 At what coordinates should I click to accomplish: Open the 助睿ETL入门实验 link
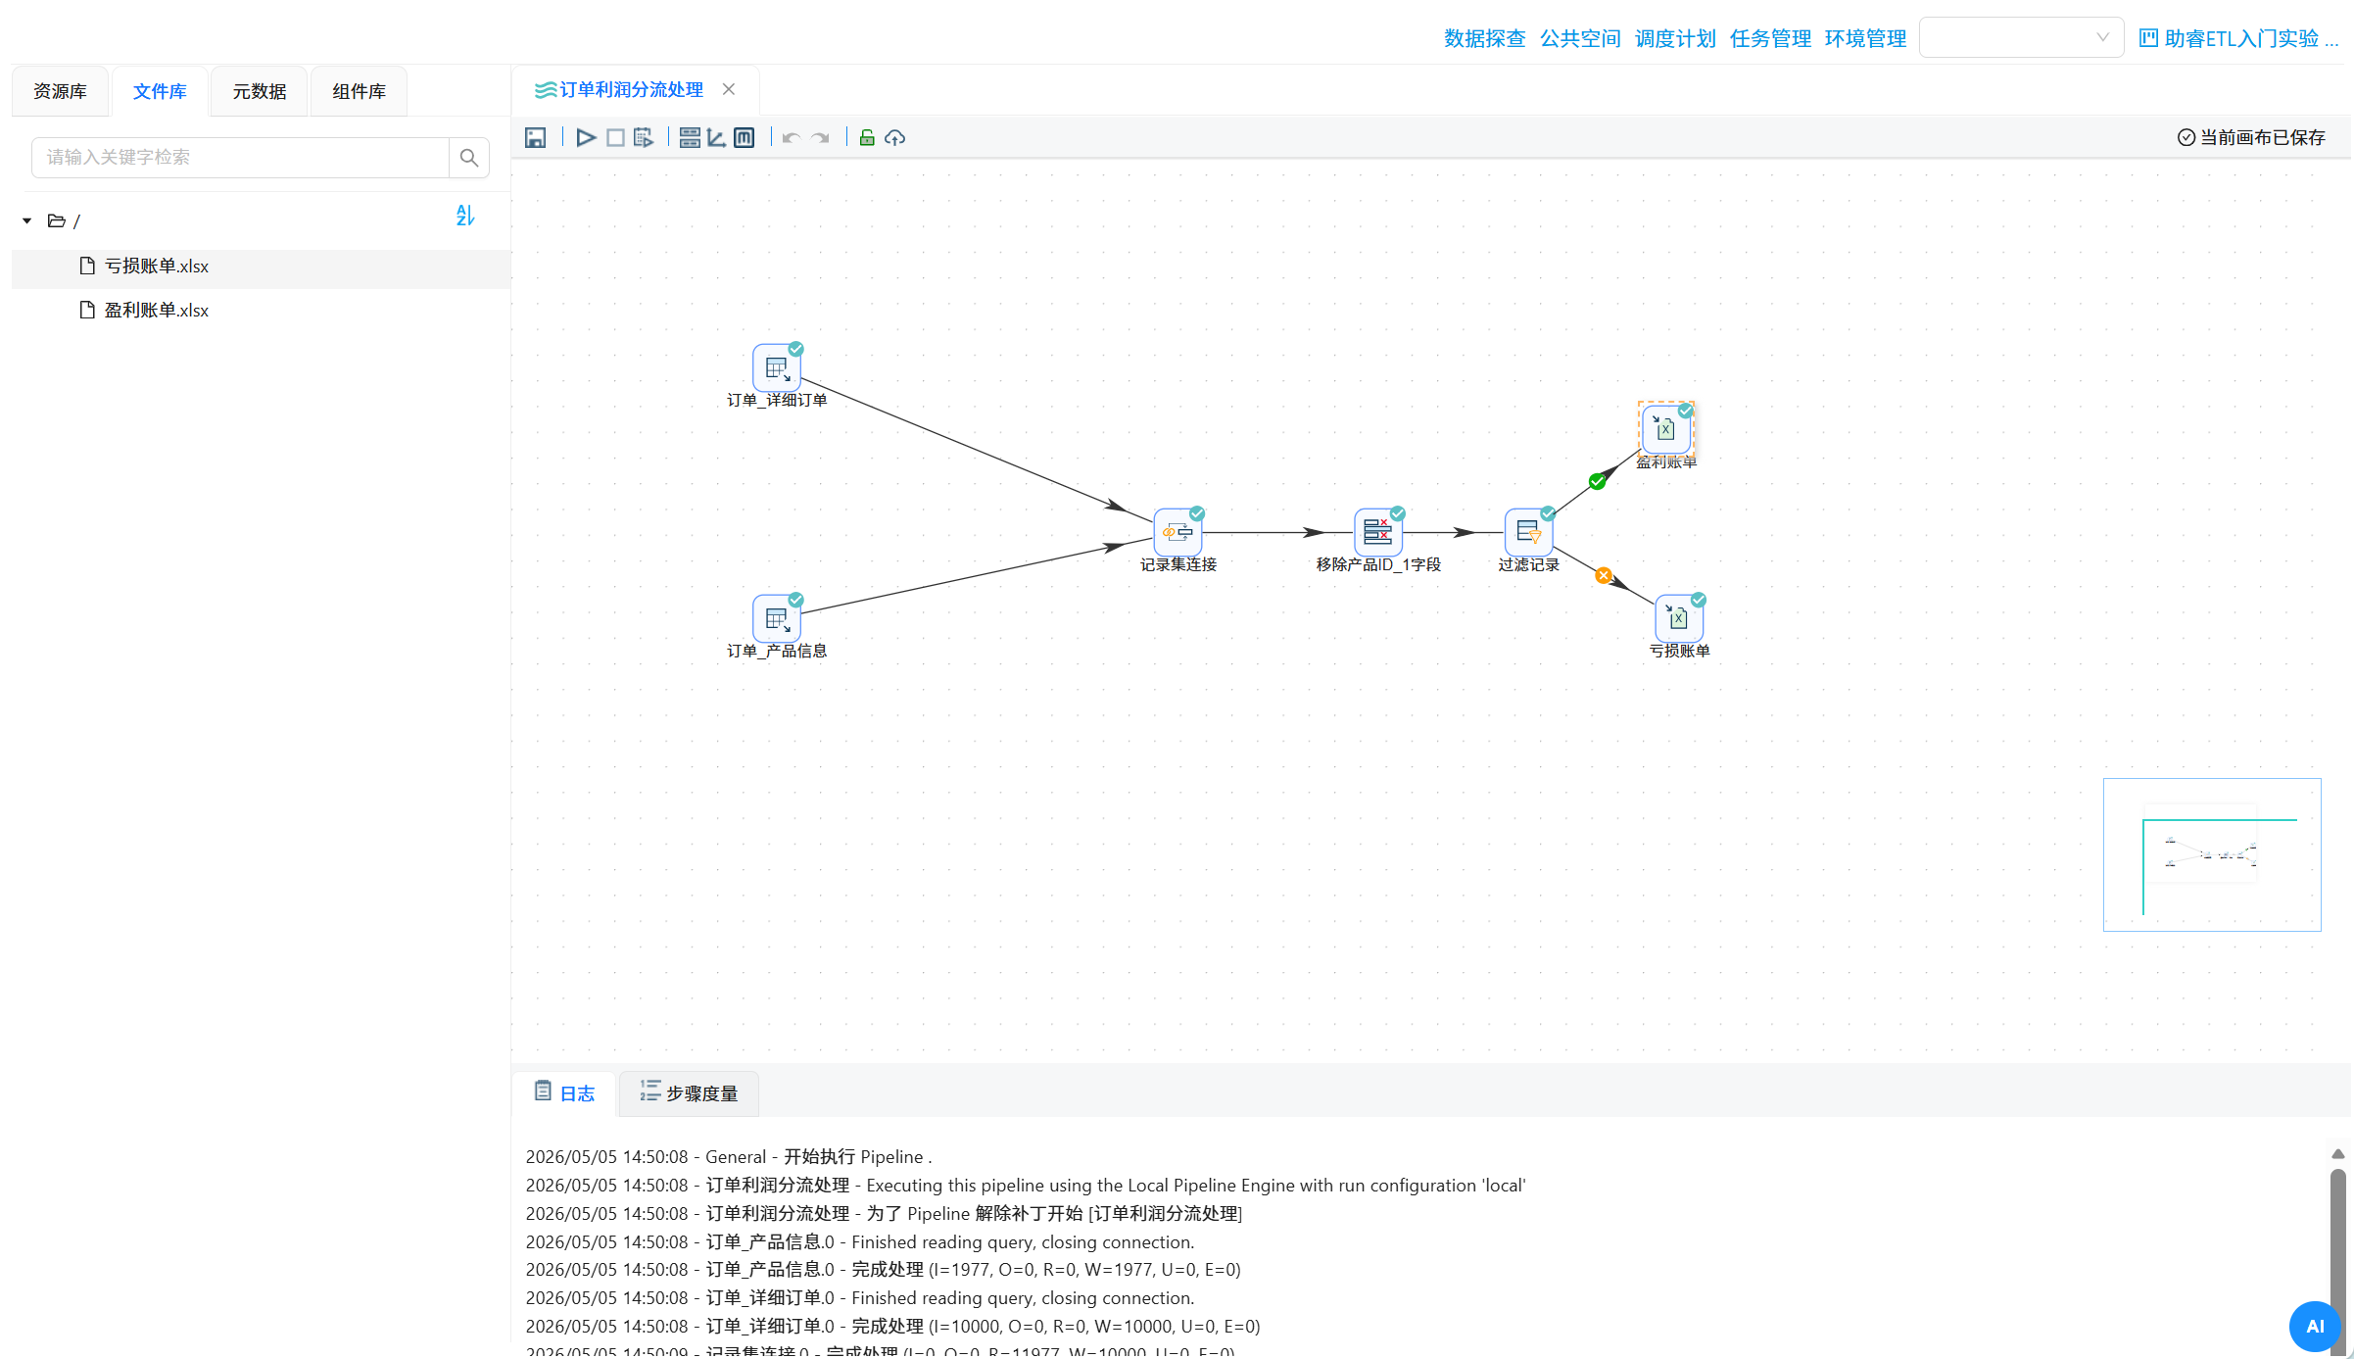point(2237,38)
